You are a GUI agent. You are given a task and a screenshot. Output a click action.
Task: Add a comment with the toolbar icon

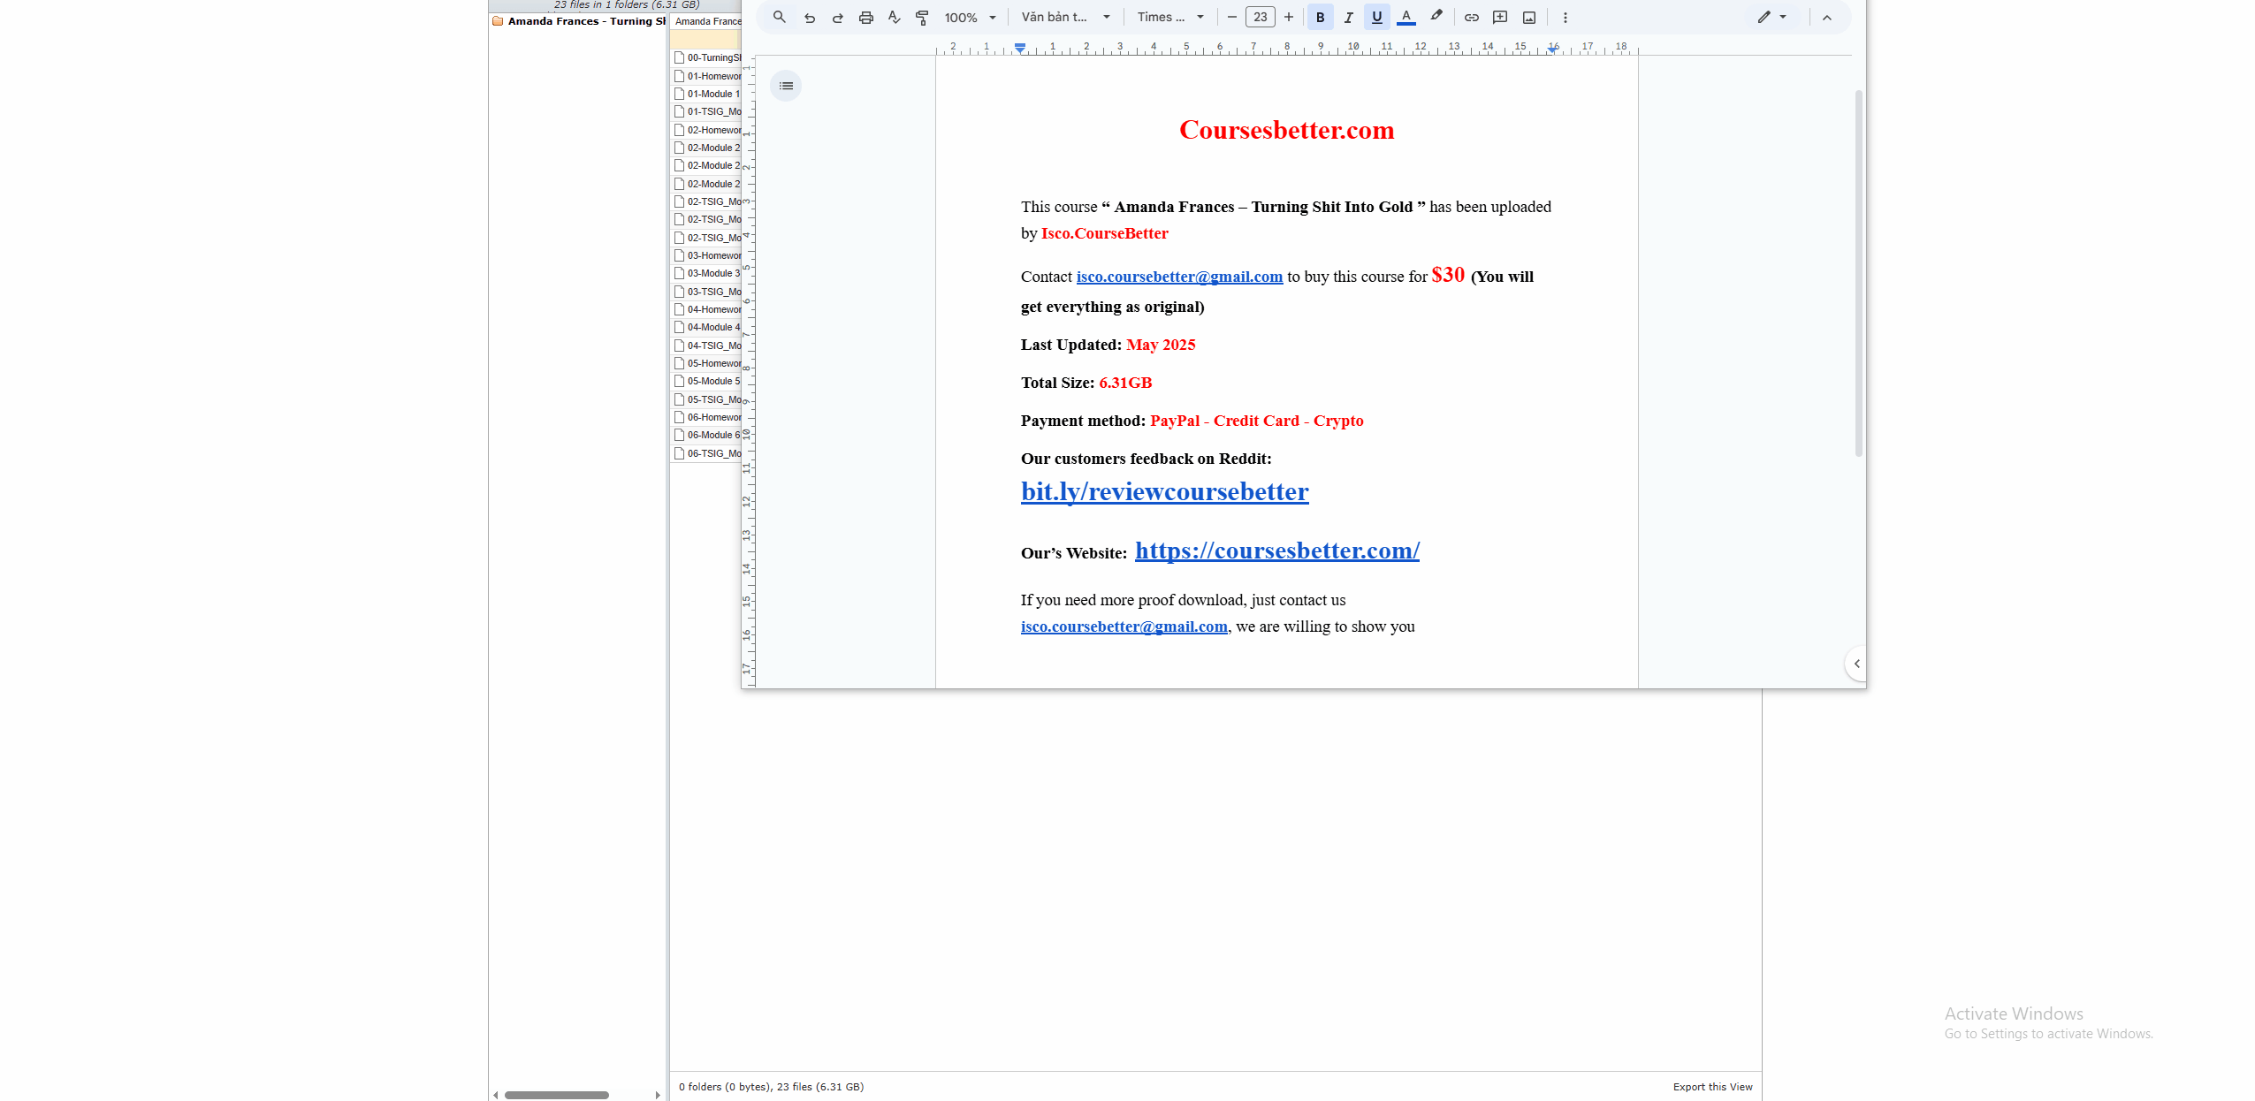(x=1500, y=18)
